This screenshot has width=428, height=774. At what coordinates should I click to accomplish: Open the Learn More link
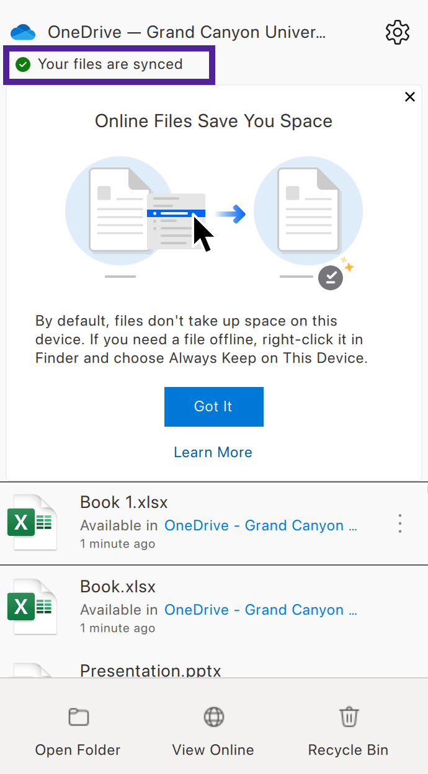(213, 452)
